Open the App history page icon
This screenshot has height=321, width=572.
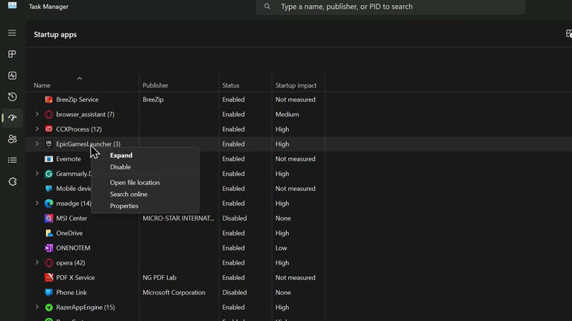[12, 97]
